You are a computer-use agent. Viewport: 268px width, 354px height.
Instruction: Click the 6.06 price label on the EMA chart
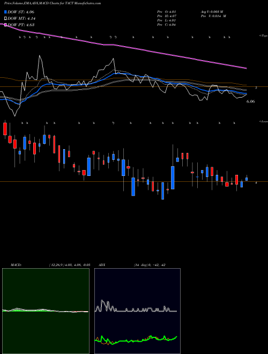(250, 101)
